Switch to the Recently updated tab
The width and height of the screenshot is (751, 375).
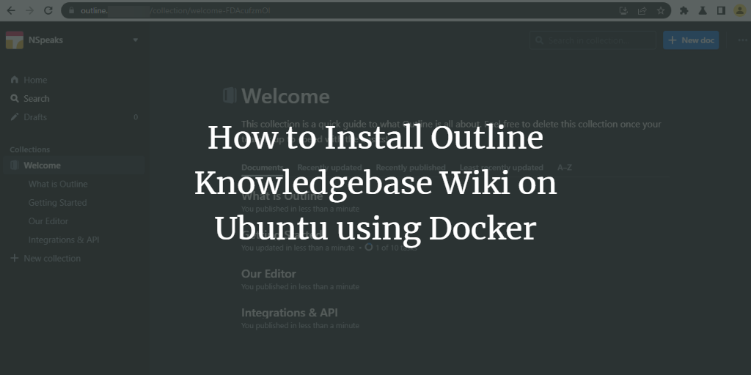pyautogui.click(x=329, y=168)
